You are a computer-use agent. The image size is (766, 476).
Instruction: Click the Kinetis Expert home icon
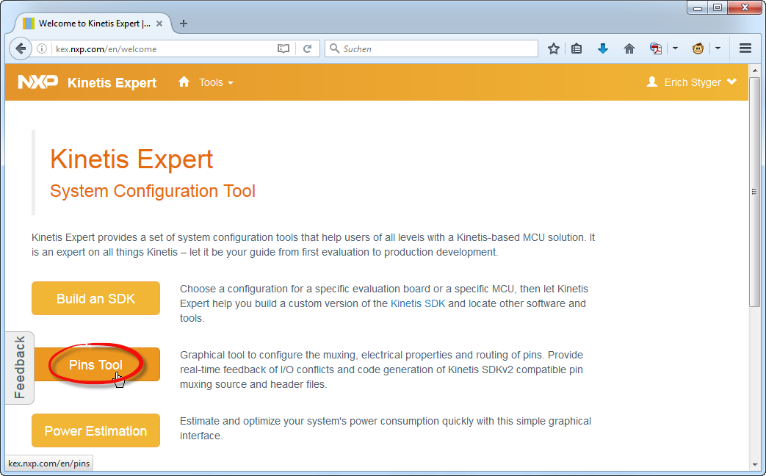pos(184,82)
